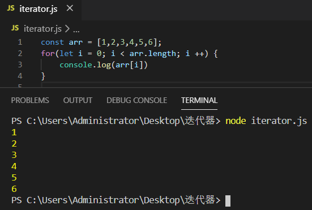Open the iterator.js breadcrumb item
Viewport: 312px width, 210px height.
pyautogui.click(x=42, y=29)
